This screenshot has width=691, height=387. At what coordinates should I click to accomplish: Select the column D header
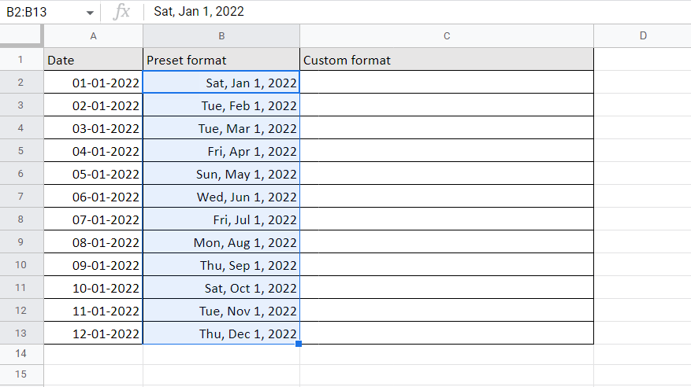[642, 36]
